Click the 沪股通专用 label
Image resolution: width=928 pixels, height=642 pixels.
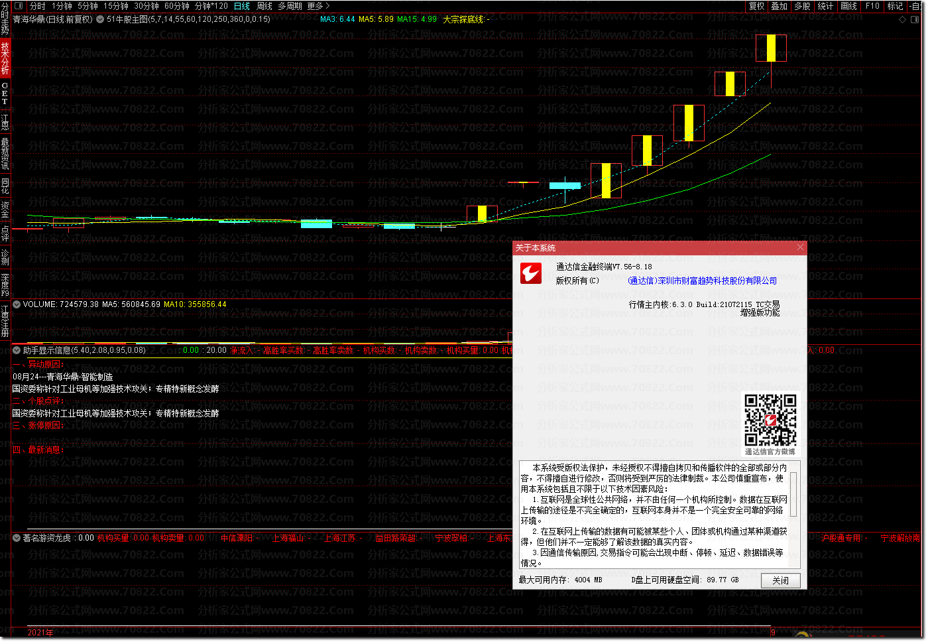point(842,538)
